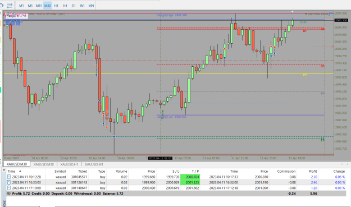Expand the Profit summary row plus icon

[x=9, y=194]
